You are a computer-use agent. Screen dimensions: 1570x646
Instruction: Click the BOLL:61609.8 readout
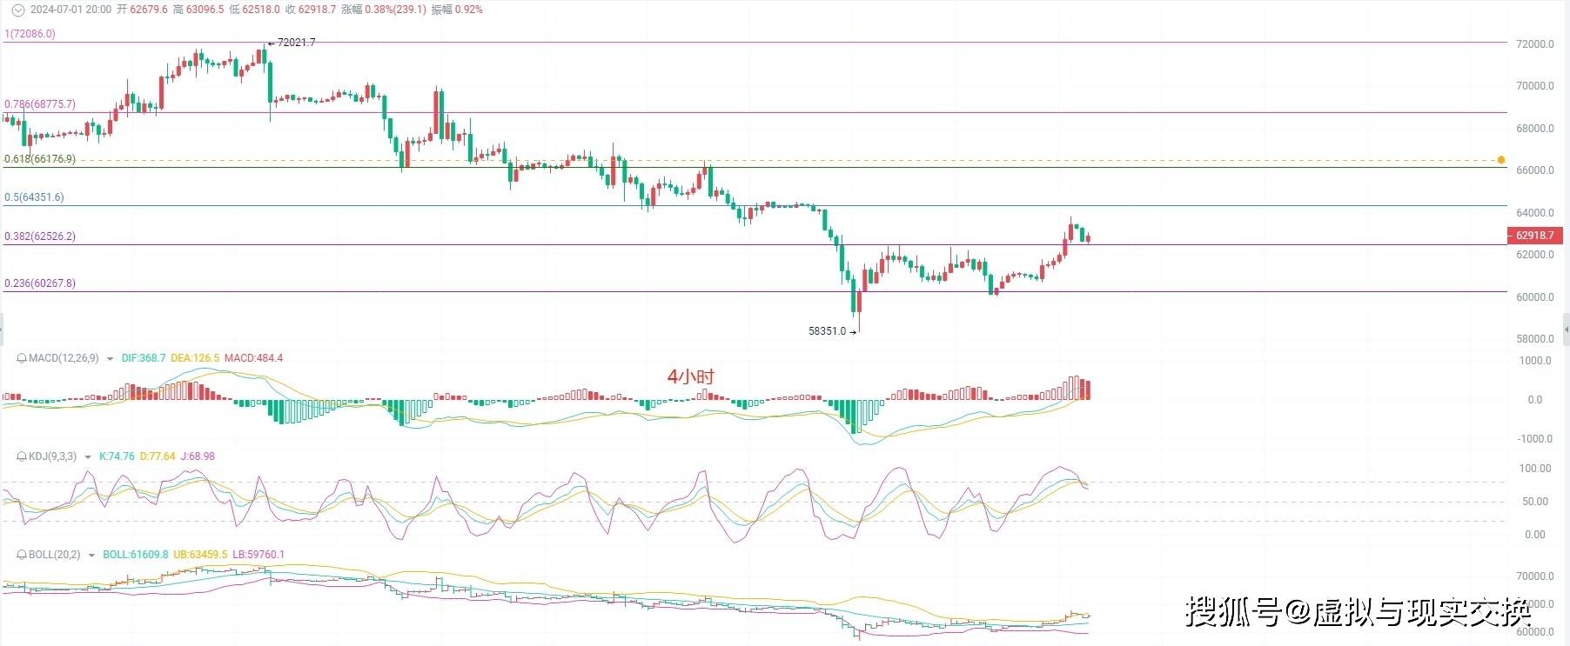click(136, 555)
